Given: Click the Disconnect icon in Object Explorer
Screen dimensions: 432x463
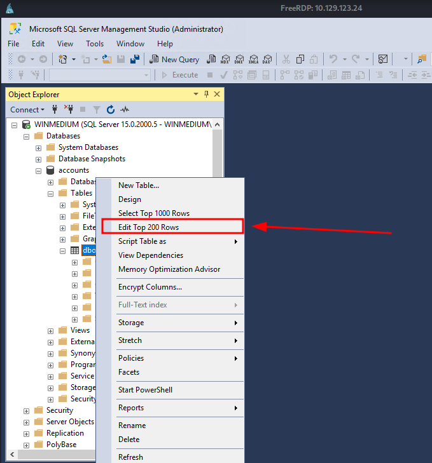Looking at the screenshot, I should 69,109.
